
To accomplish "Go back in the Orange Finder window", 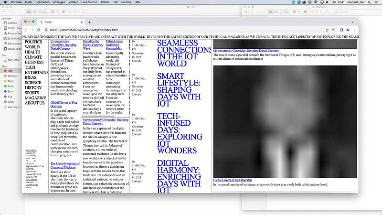I will point(246,11).
